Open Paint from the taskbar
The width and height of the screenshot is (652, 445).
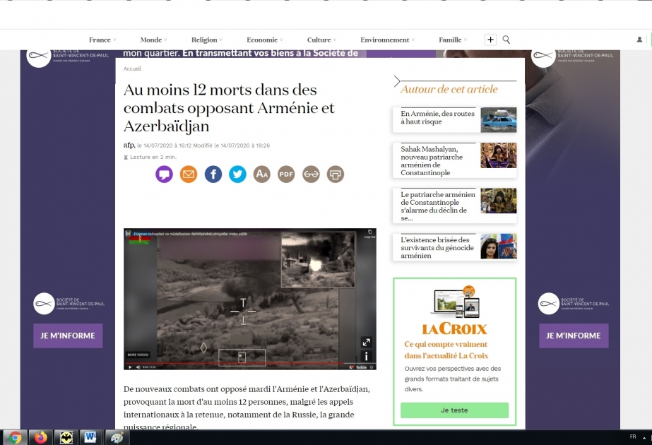116,437
